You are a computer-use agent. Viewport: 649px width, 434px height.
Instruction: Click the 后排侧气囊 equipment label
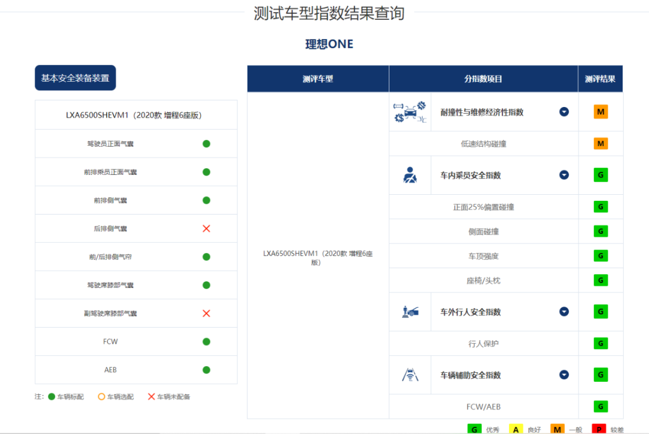tap(110, 228)
